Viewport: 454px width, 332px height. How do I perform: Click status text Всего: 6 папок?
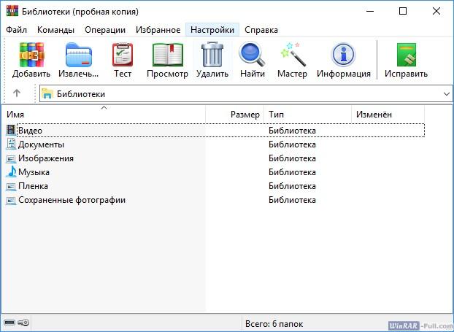[x=274, y=324]
